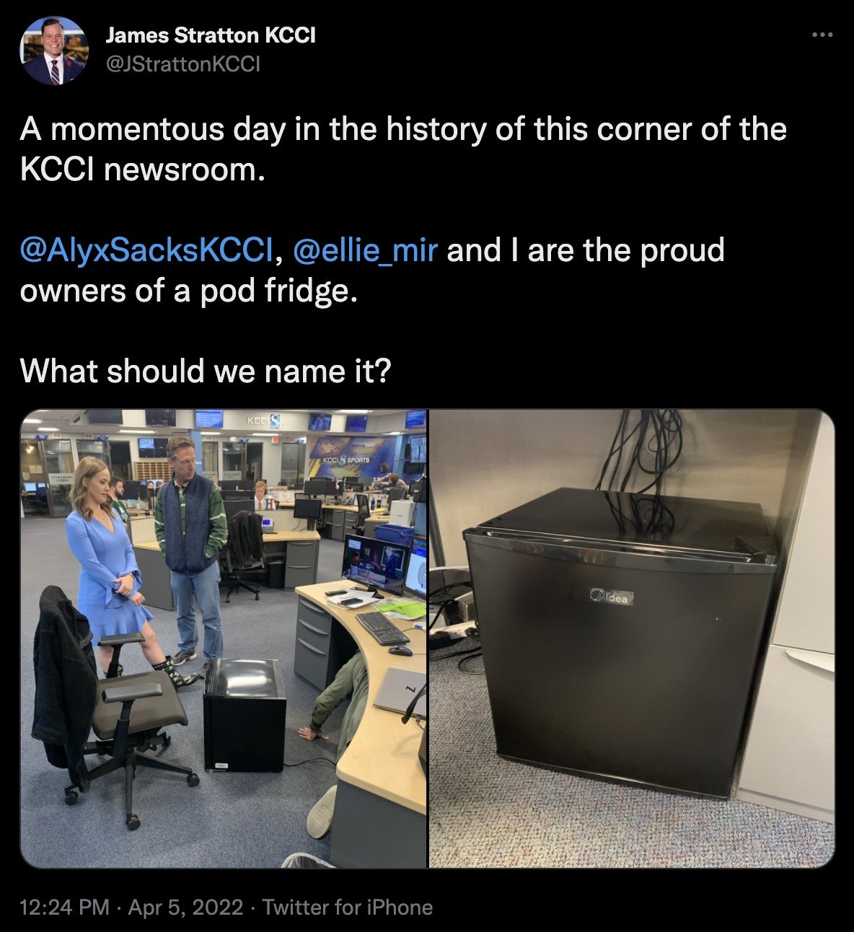Viewport: 854px width, 932px height.
Task: Click the Twitter for iPhone source label
Action: click(x=348, y=907)
